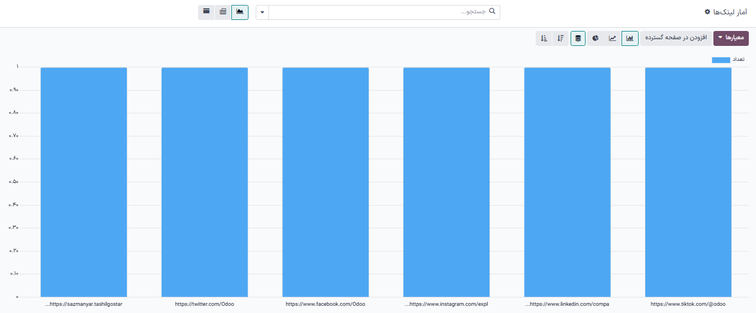Switch to list view
This screenshot has width=756, height=313.
tap(206, 12)
